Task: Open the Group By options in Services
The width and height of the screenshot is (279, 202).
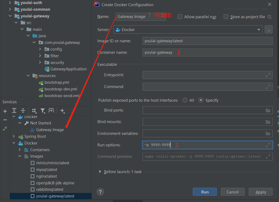Action: point(34,111)
